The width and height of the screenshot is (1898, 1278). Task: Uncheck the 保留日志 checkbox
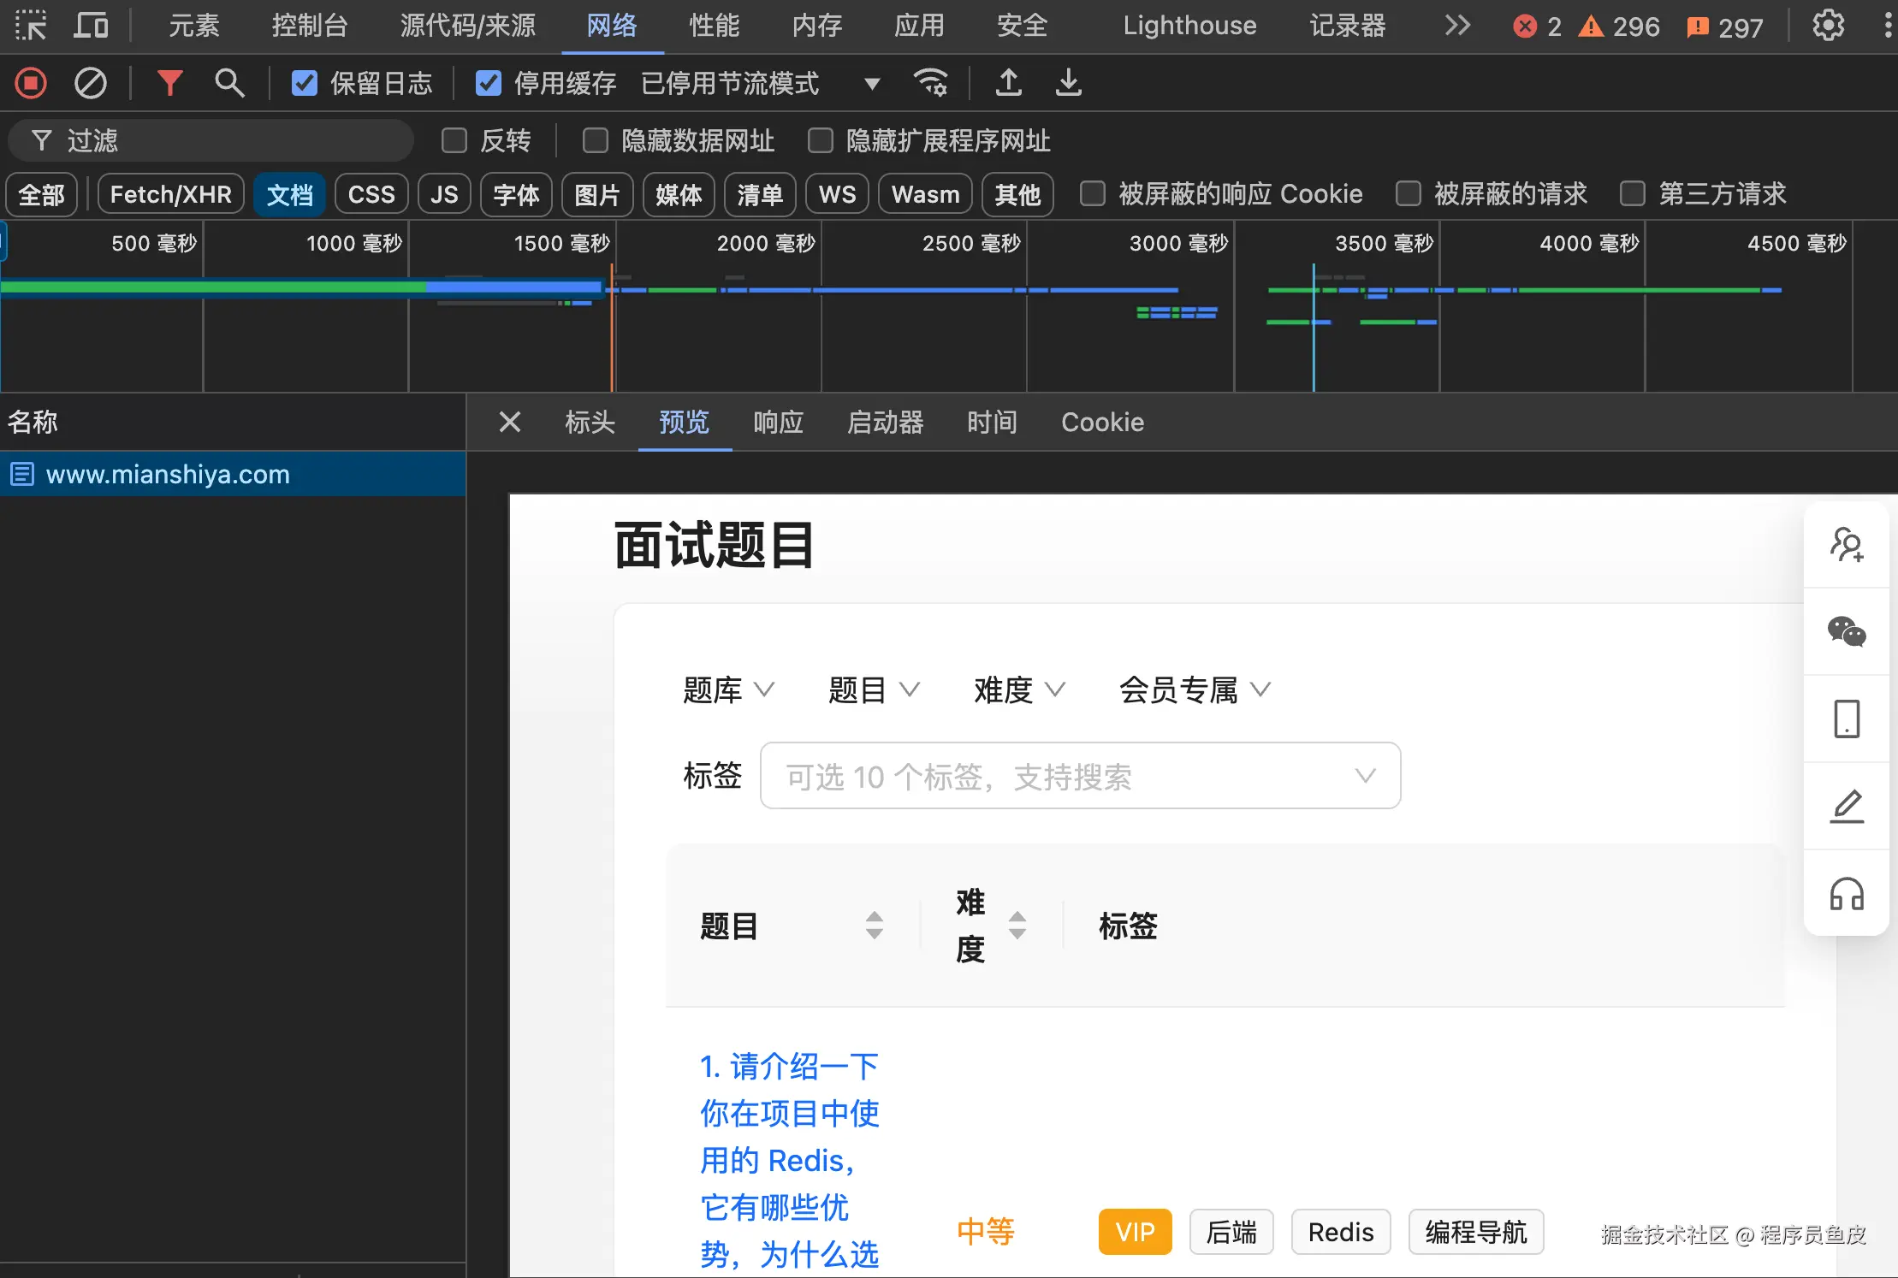305,83
